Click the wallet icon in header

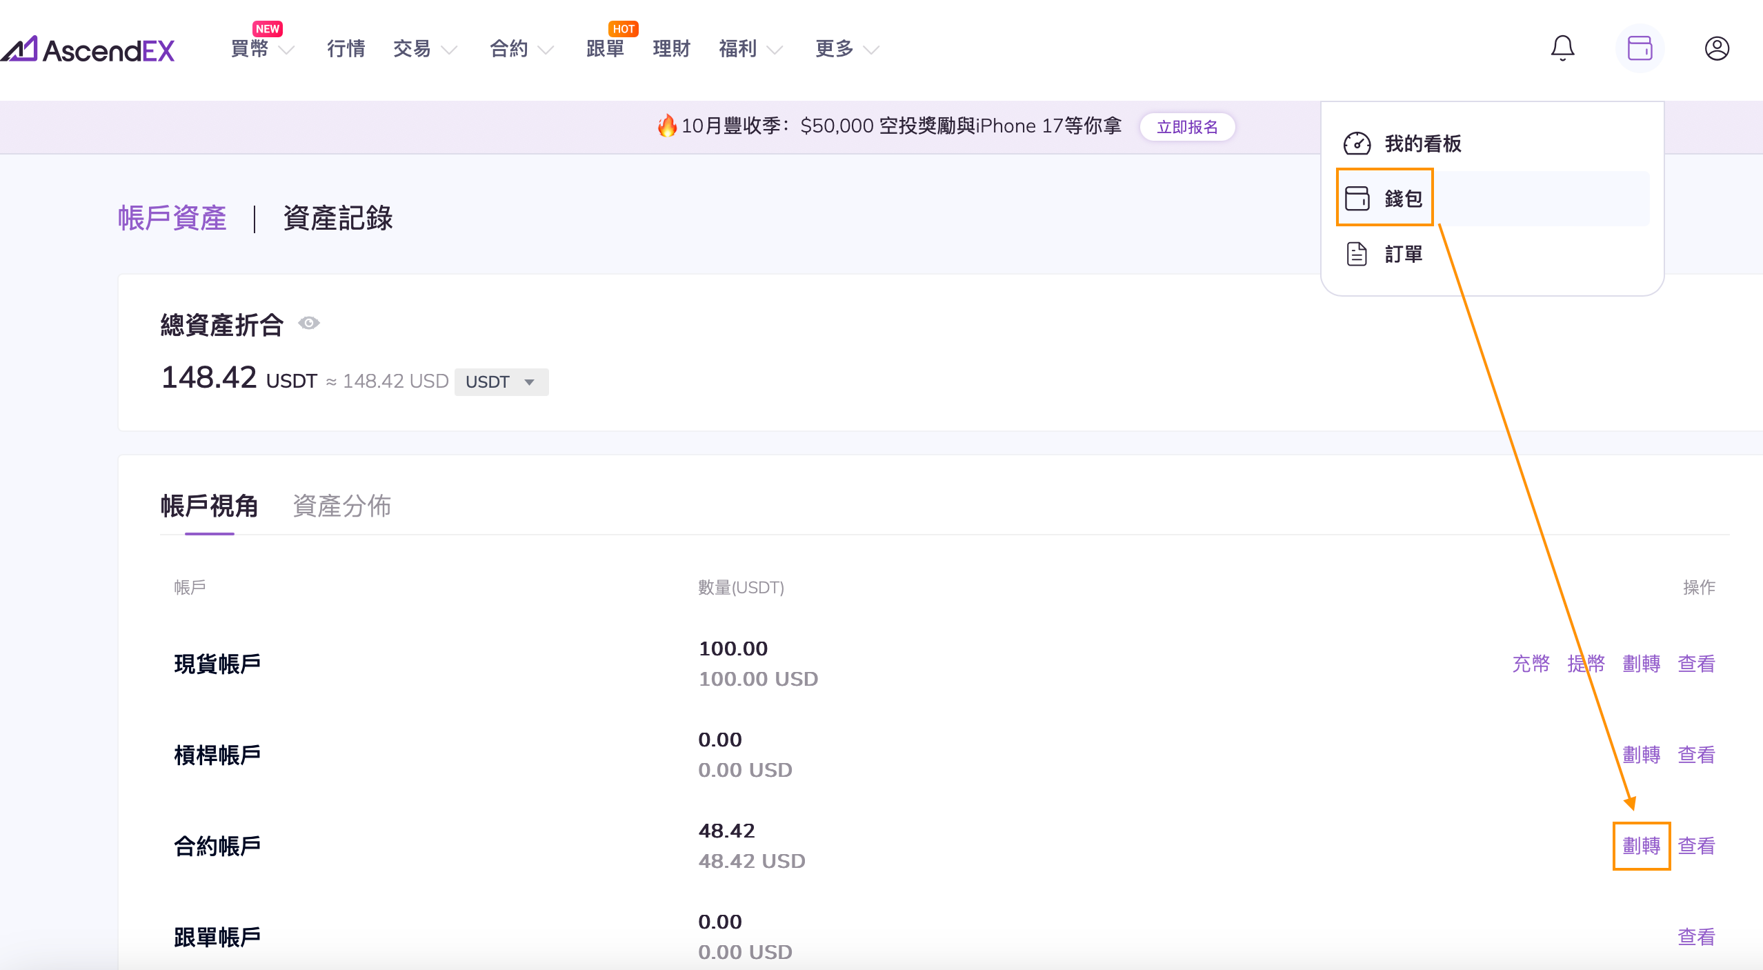[1640, 48]
